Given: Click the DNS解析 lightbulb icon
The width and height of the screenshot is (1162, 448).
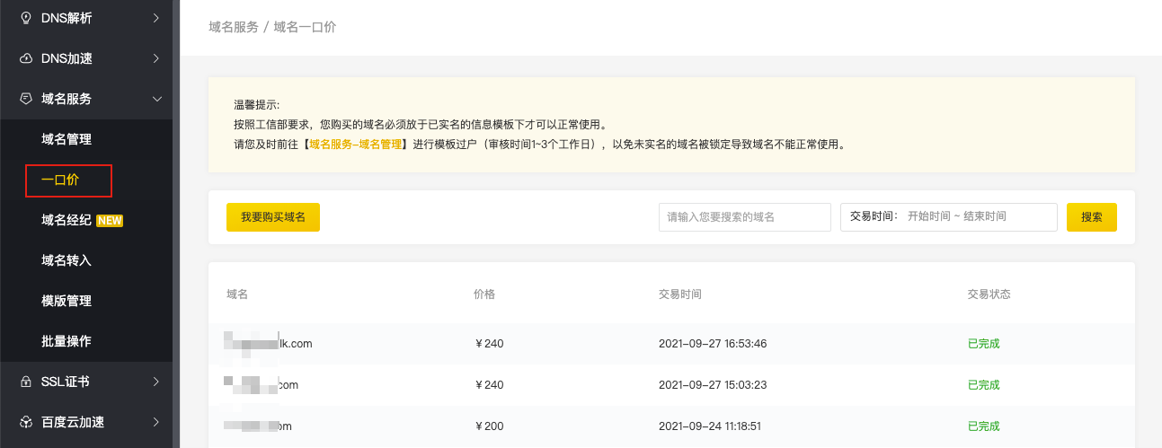Looking at the screenshot, I should (x=25, y=18).
